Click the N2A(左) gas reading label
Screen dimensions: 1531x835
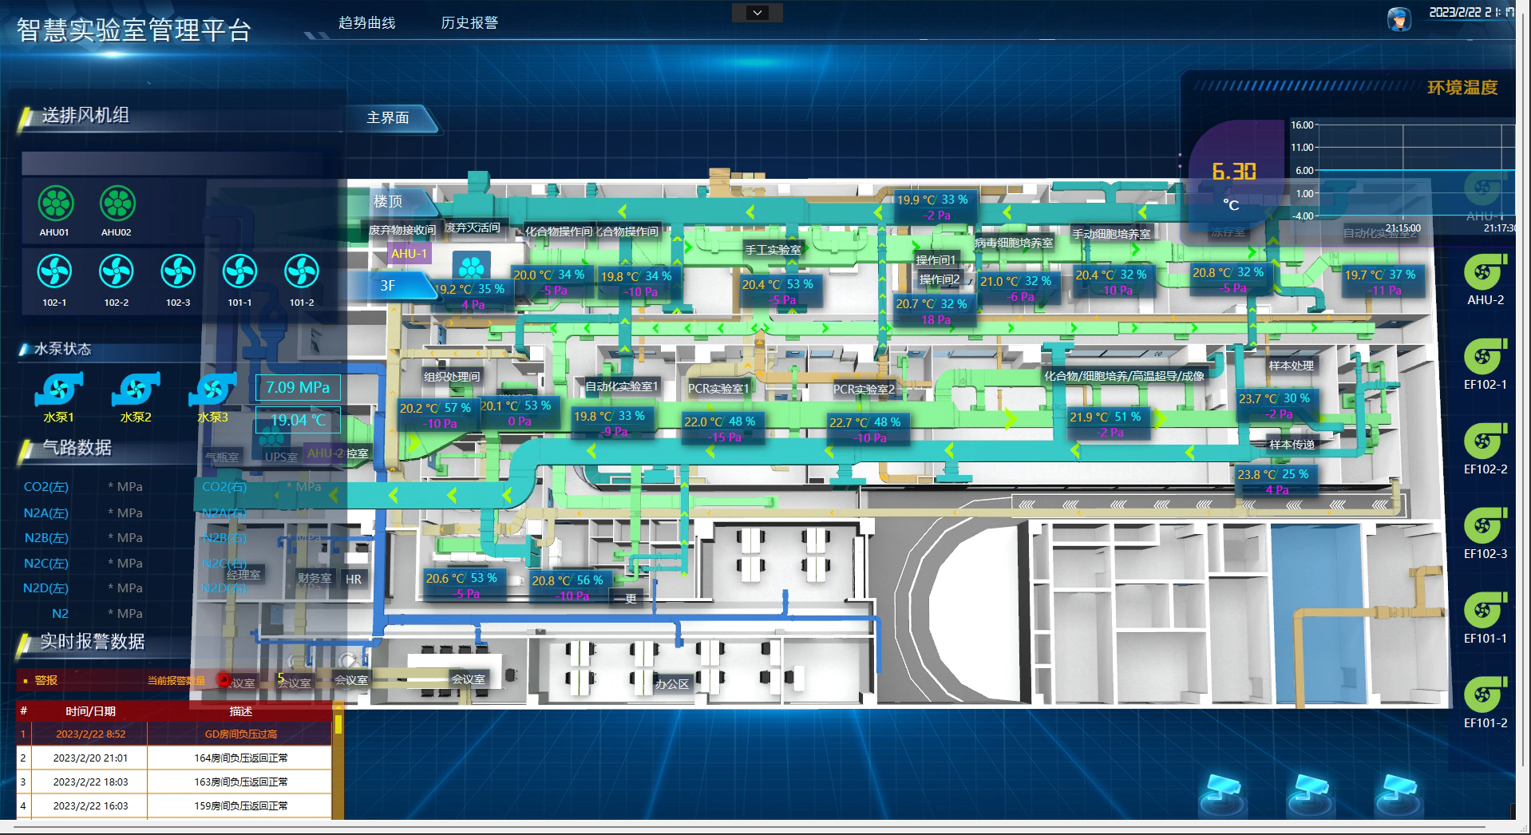coord(46,513)
